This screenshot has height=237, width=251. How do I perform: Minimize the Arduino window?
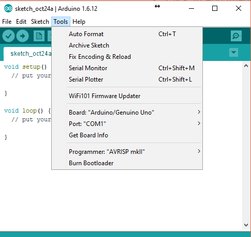(x=191, y=8)
